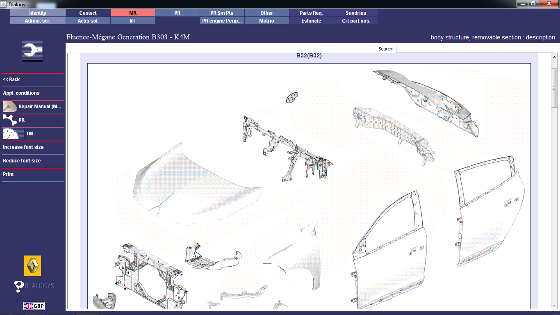Click the wrench spanner icon in sidebar

pos(32,51)
